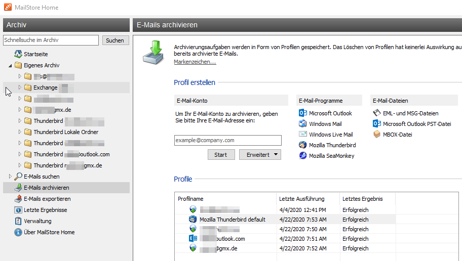Click the E-Mails suchen magnifier icon
Image resolution: width=462 pixels, height=261 pixels.
18,176
